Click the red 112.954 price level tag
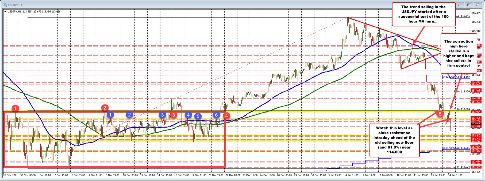This screenshot has height=181, width=485. pos(476,151)
